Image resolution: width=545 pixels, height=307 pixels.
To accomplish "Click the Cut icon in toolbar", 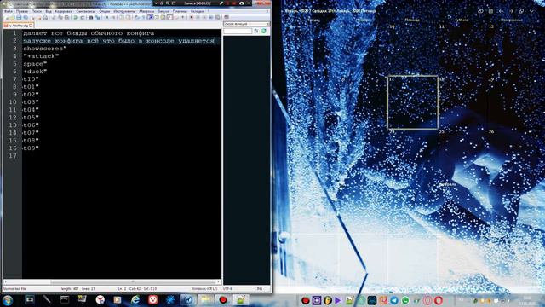I will point(53,17).
